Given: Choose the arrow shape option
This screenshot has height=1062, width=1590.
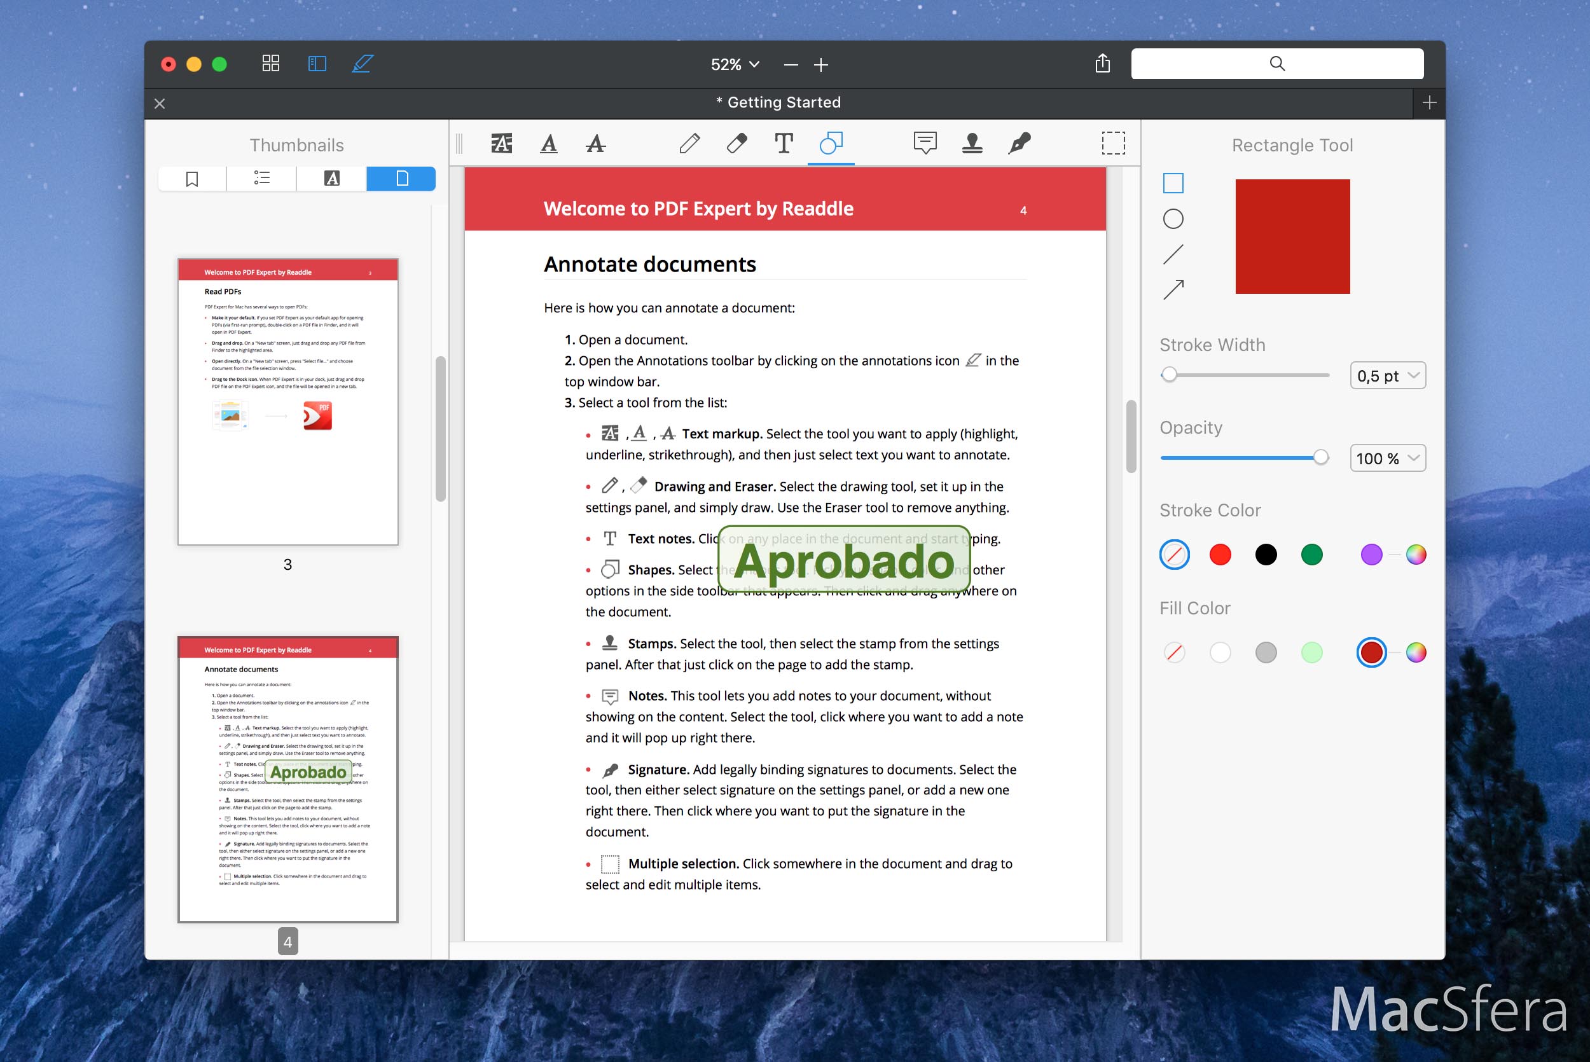Looking at the screenshot, I should 1173,290.
